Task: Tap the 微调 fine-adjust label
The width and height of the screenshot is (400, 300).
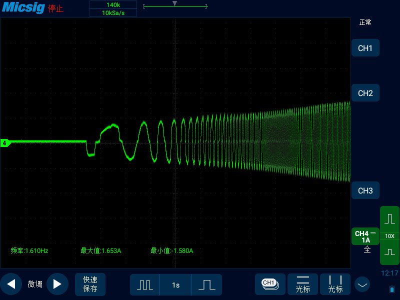Action: click(35, 284)
